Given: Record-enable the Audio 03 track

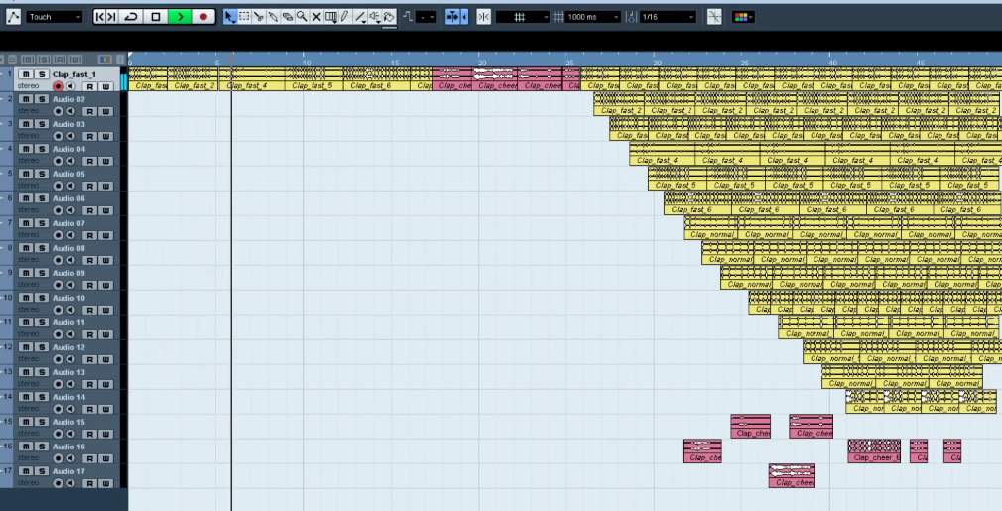Looking at the screenshot, I should point(59,136).
